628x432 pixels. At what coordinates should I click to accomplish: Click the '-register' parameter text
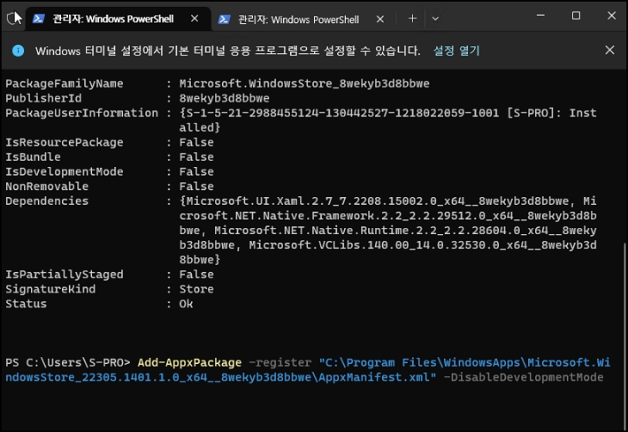(x=280, y=363)
